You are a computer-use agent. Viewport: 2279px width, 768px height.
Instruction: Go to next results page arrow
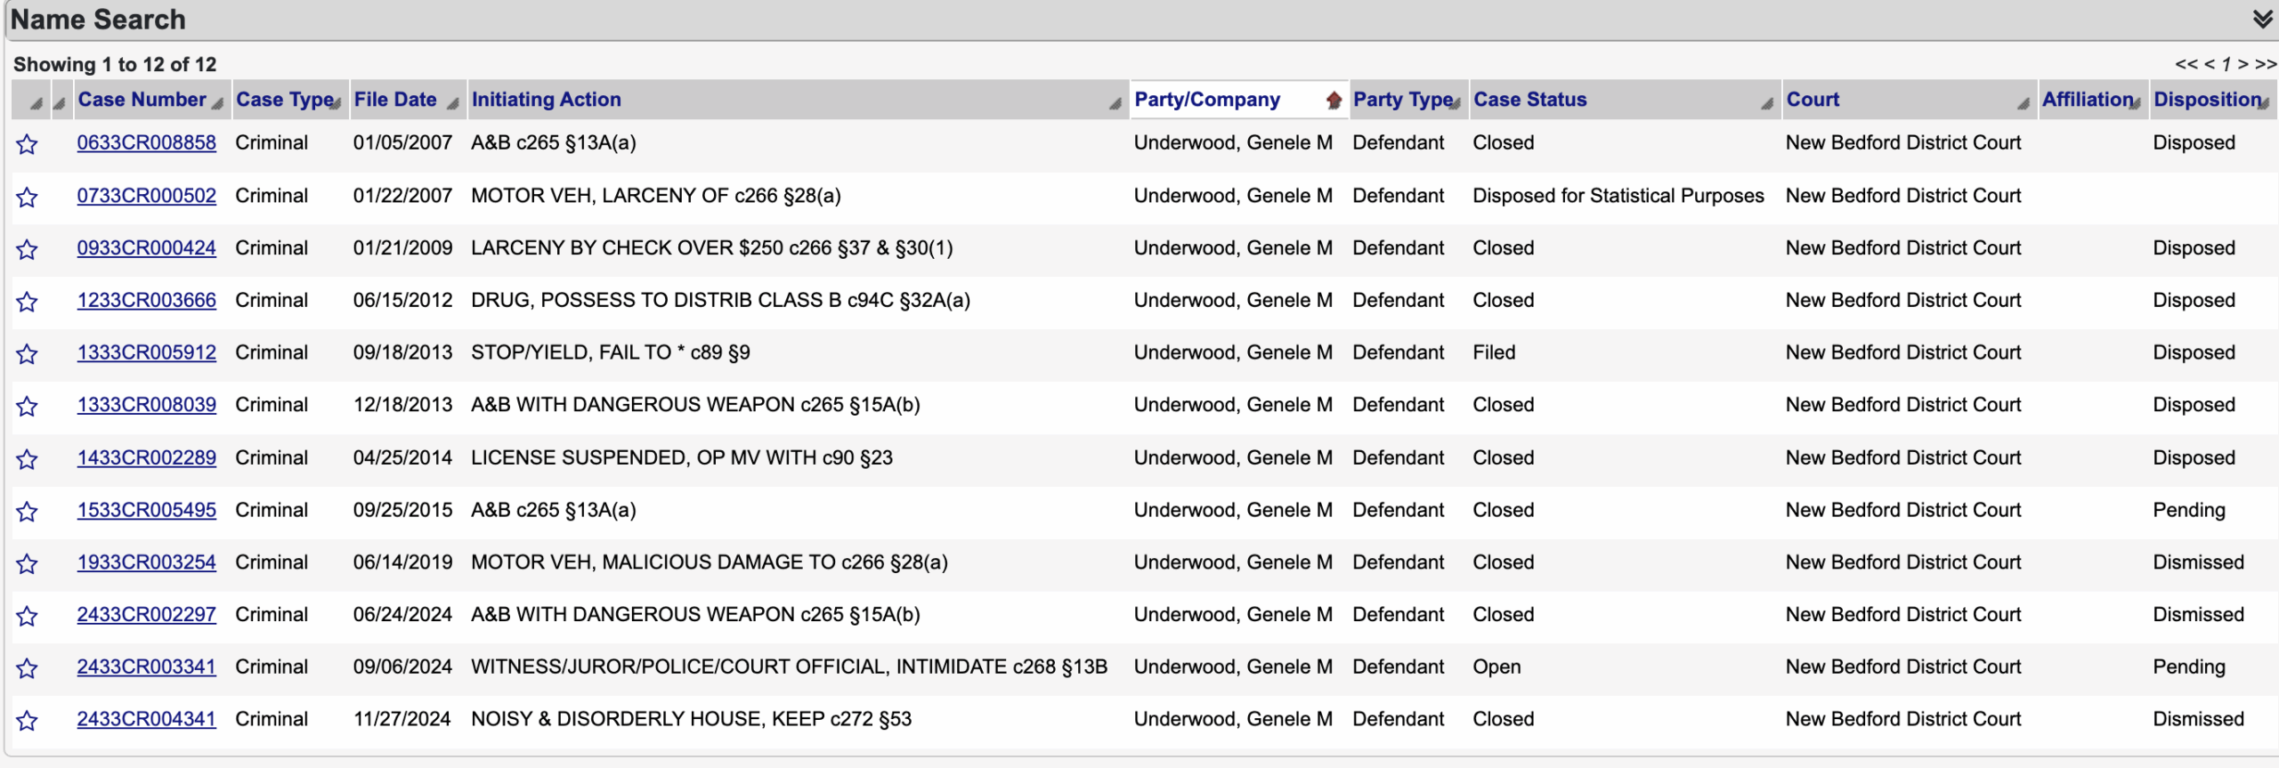pyautogui.click(x=2243, y=64)
